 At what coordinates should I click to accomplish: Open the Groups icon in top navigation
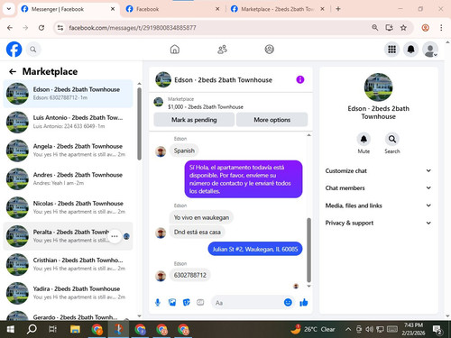[x=269, y=50]
